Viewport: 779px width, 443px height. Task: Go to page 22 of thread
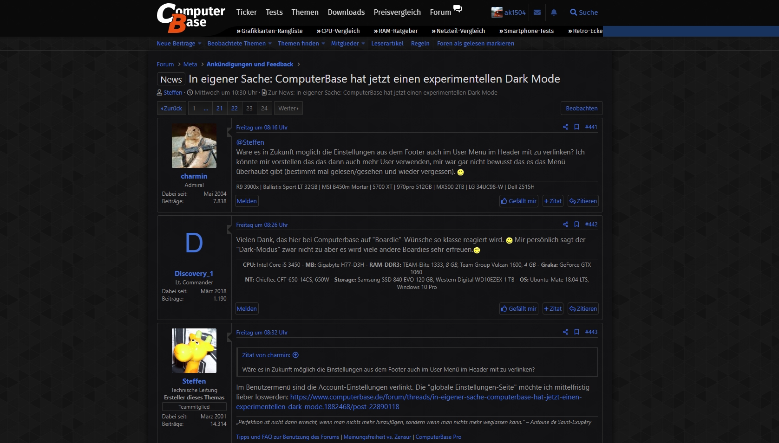point(234,109)
